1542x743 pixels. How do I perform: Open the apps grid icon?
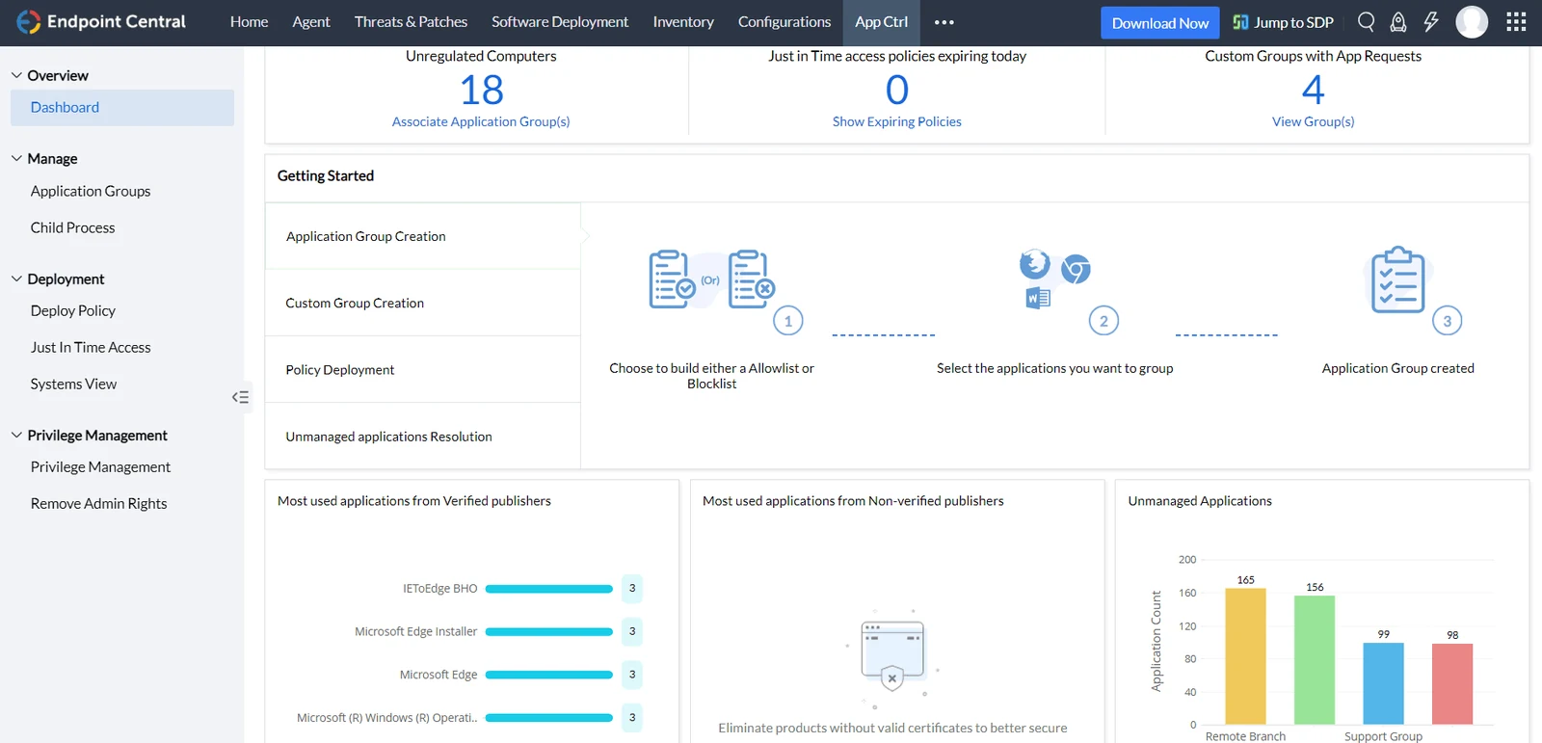click(1516, 21)
